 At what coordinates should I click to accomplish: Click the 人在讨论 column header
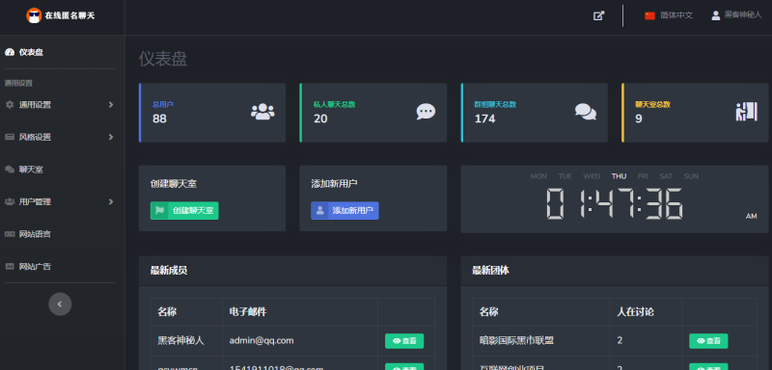pos(636,312)
